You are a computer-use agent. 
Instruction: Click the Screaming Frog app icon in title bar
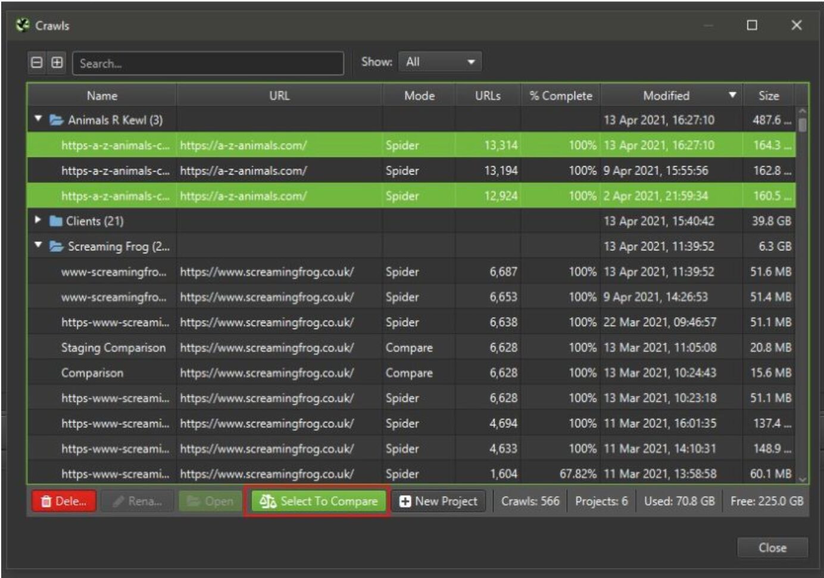(x=23, y=25)
